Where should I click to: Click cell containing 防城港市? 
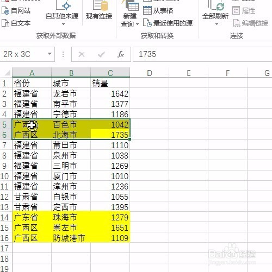click(x=71, y=238)
